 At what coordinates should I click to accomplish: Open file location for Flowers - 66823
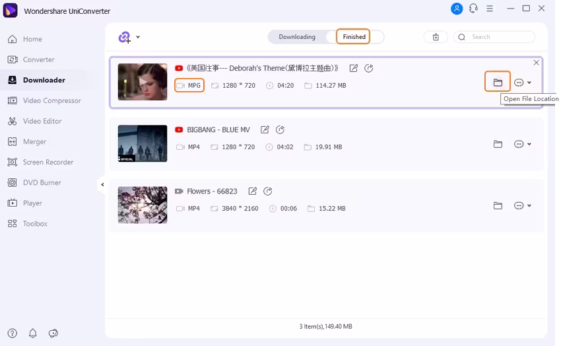[x=498, y=206]
